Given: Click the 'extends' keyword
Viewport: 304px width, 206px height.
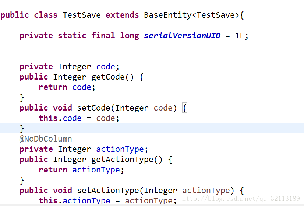Looking at the screenshot, I should point(122,15).
